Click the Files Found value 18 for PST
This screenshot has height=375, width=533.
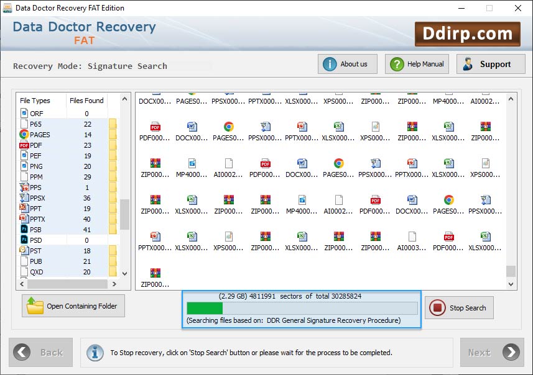pos(87,251)
